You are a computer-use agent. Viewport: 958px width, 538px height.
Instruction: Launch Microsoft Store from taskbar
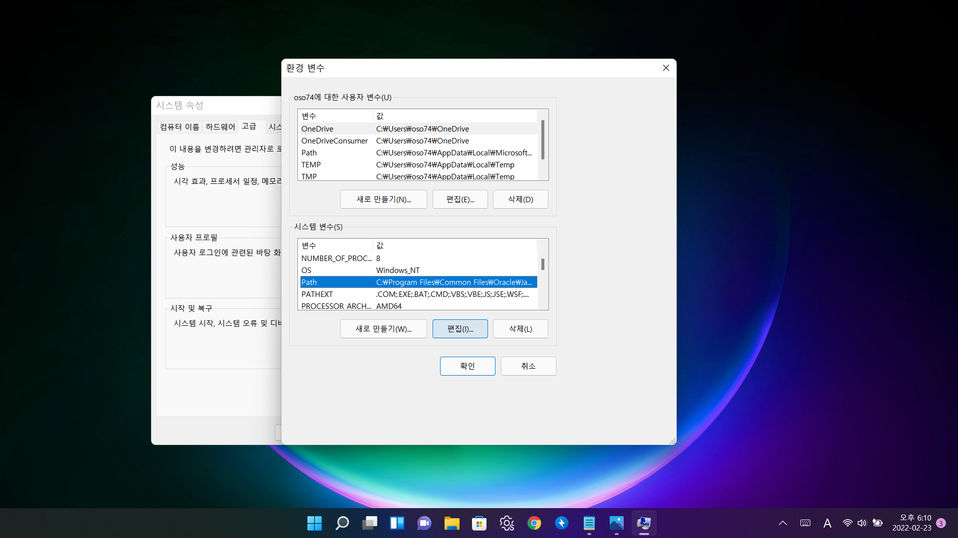479,523
